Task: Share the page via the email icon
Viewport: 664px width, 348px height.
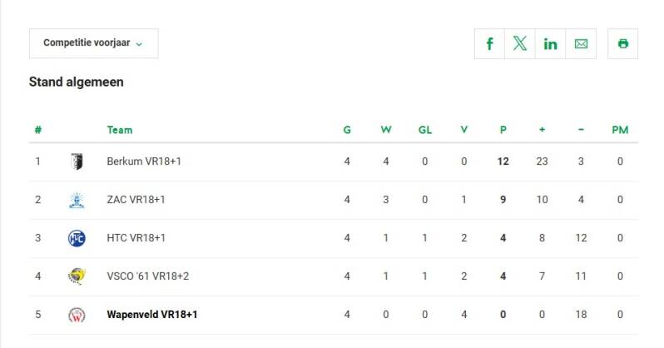Action: coord(581,44)
